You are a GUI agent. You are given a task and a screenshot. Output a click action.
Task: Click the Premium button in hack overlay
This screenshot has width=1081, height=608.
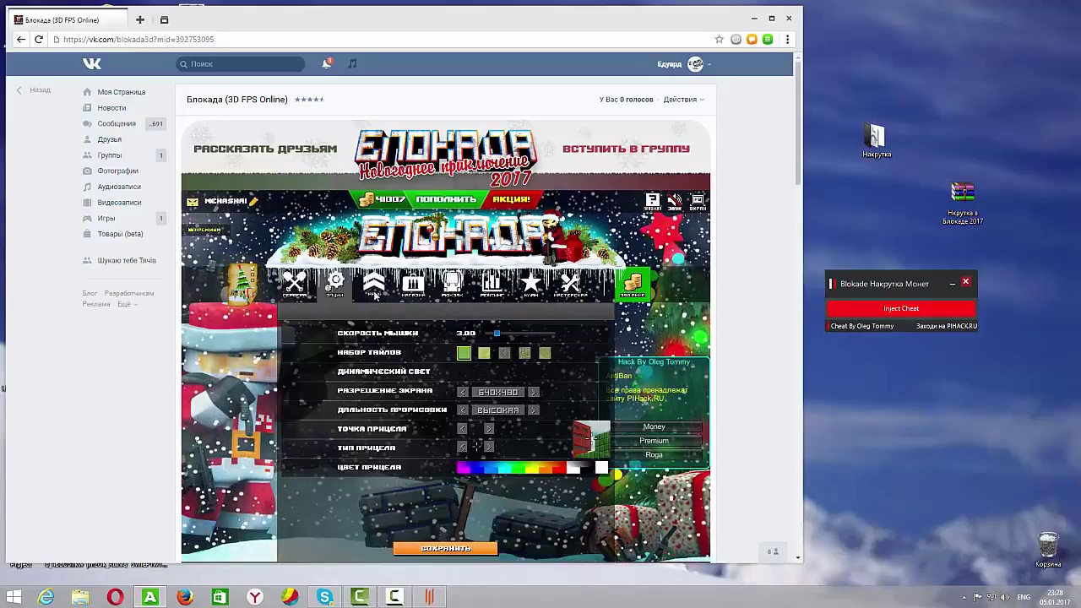(x=654, y=441)
